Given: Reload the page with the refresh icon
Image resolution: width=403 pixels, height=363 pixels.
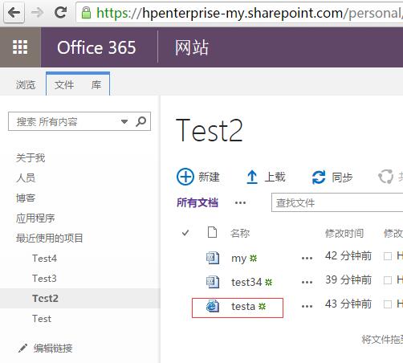Looking at the screenshot, I should click(x=60, y=12).
